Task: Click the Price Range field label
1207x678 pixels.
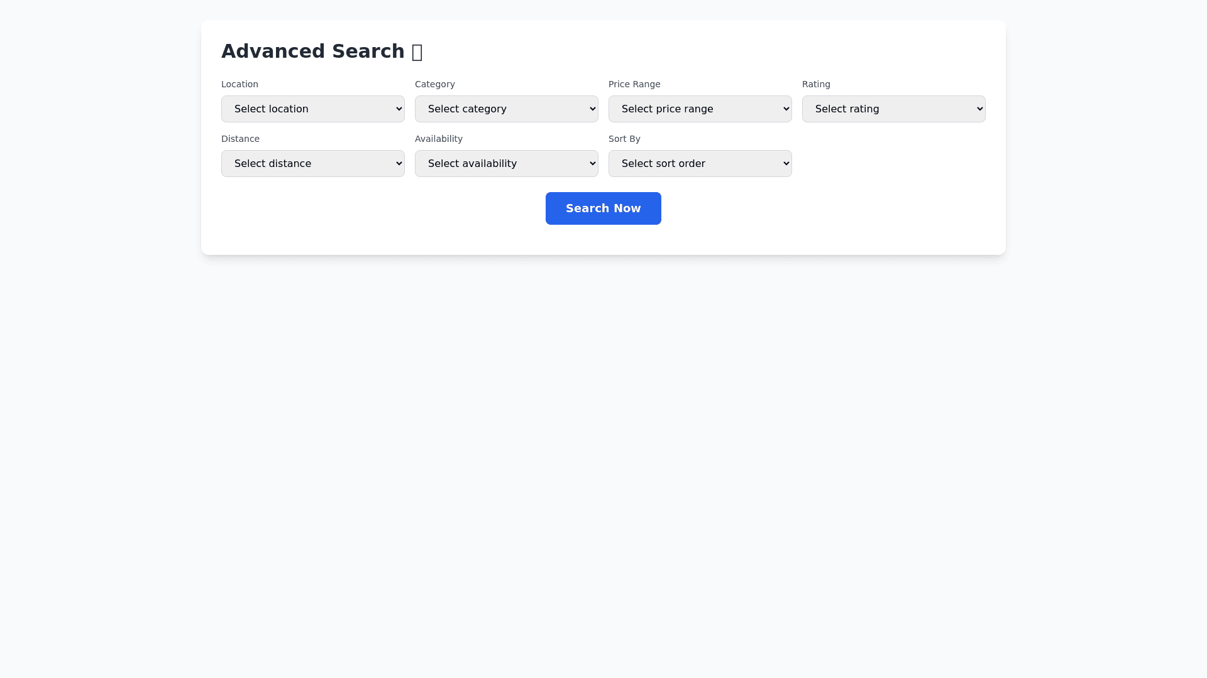Action: 634,84
